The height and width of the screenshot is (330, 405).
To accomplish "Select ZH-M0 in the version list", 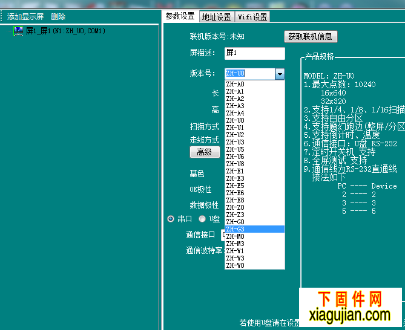I will [x=255, y=236].
